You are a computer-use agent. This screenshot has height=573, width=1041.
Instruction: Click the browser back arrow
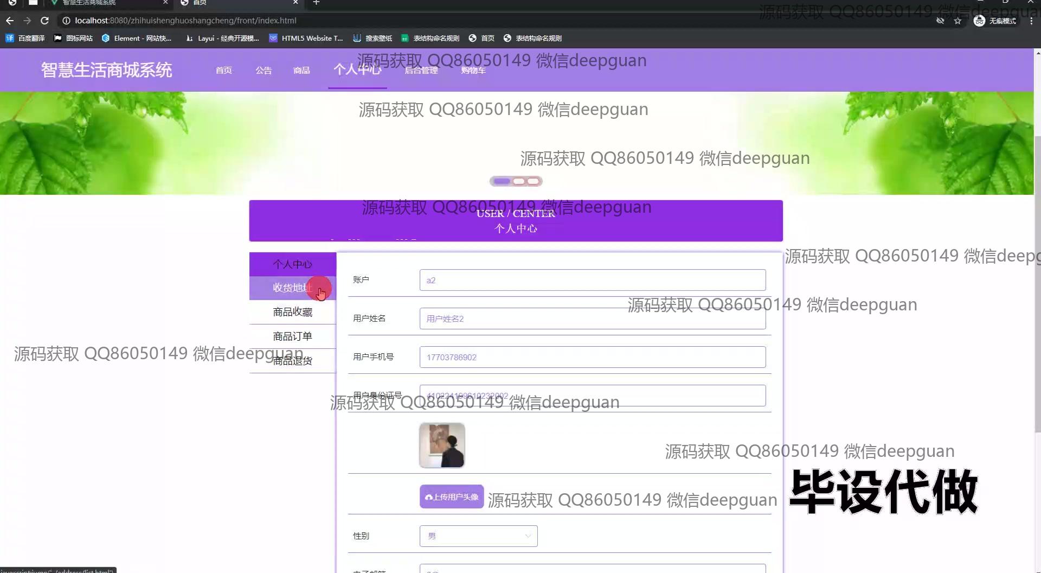(10, 21)
